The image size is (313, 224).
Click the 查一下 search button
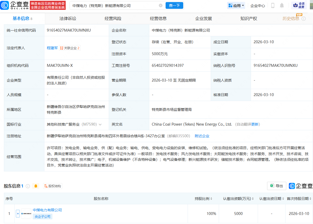174,5
